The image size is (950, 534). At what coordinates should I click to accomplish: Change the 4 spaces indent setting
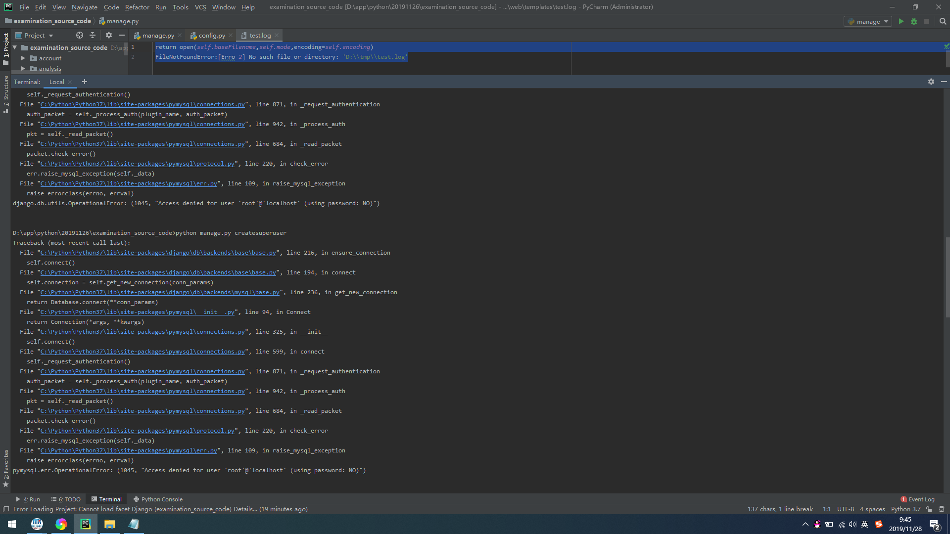[872, 509]
